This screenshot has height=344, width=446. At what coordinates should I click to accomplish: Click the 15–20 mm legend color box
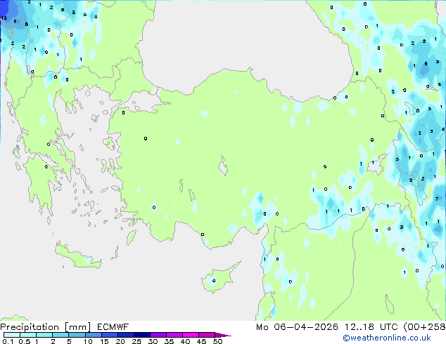[x=110, y=335]
